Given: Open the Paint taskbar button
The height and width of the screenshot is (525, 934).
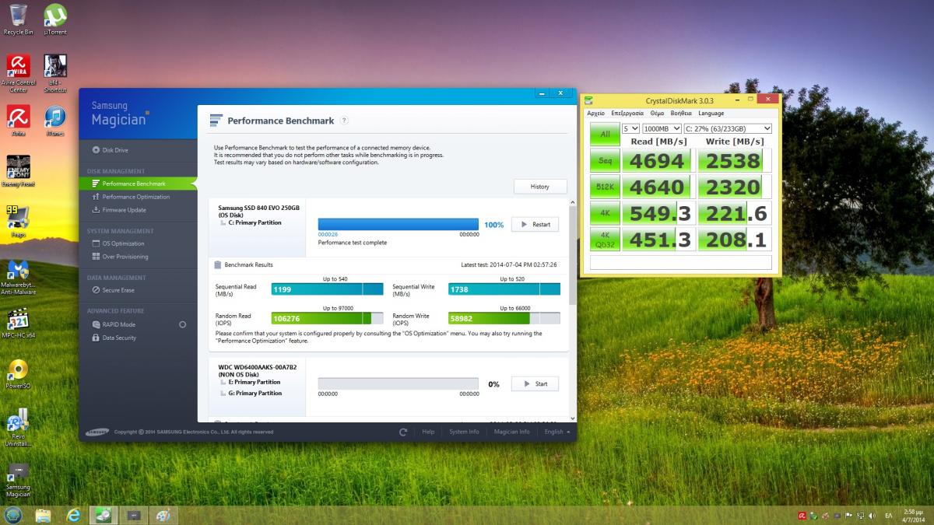Looking at the screenshot, I should (x=163, y=515).
